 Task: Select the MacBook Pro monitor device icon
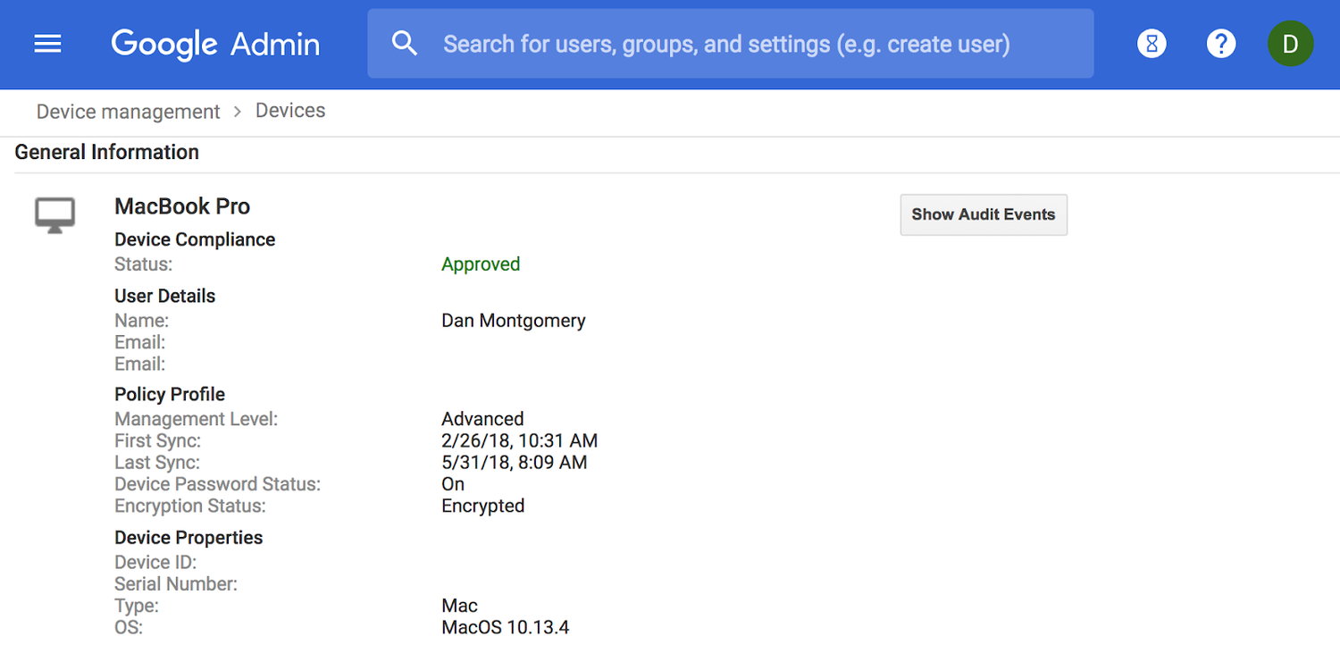[54, 214]
